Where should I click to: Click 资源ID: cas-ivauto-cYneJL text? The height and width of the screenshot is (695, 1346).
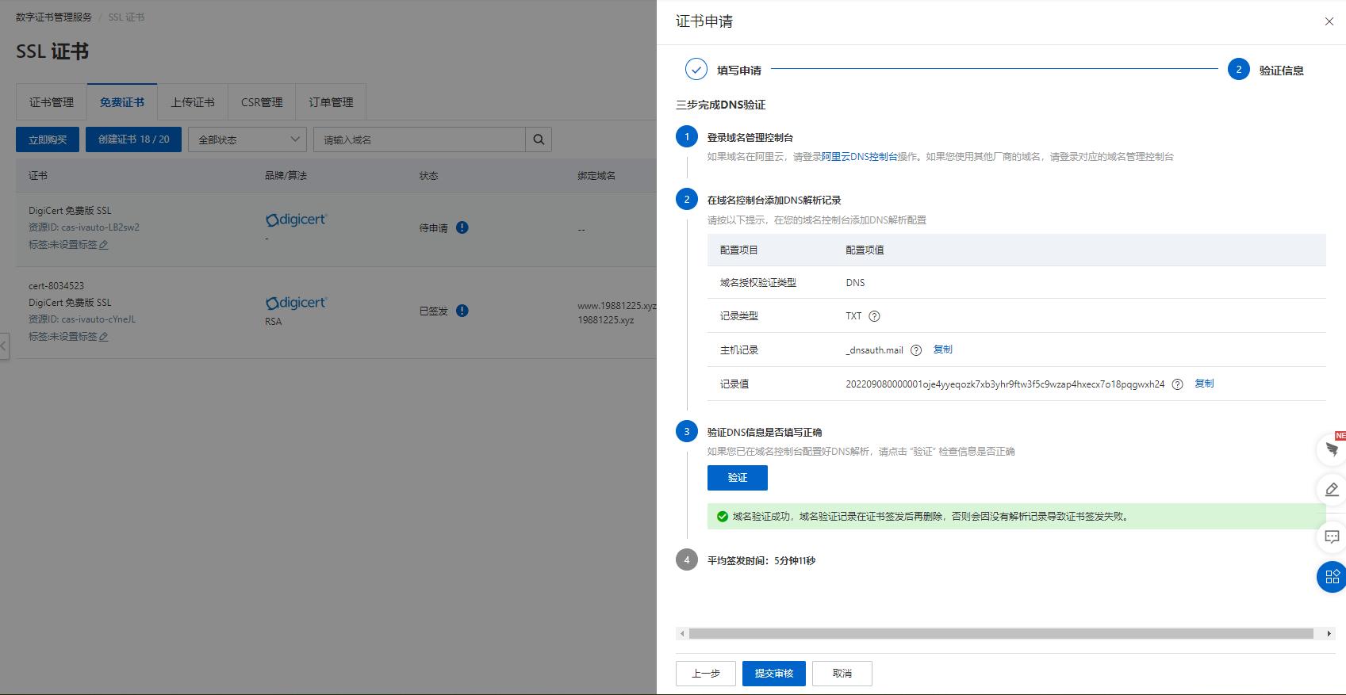pos(82,319)
